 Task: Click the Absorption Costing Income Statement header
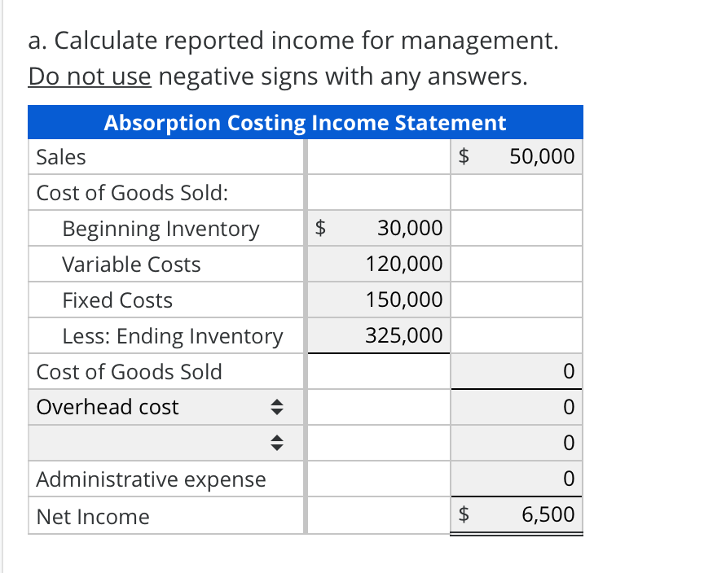tap(306, 122)
